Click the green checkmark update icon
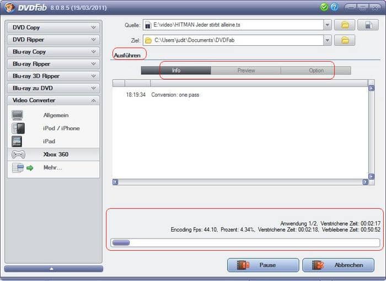The image size is (386, 281). pos(324,7)
